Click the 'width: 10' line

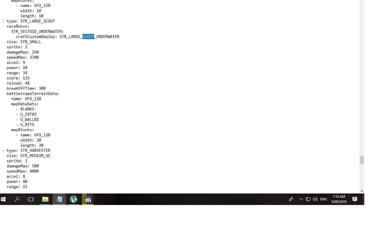pos(31,11)
